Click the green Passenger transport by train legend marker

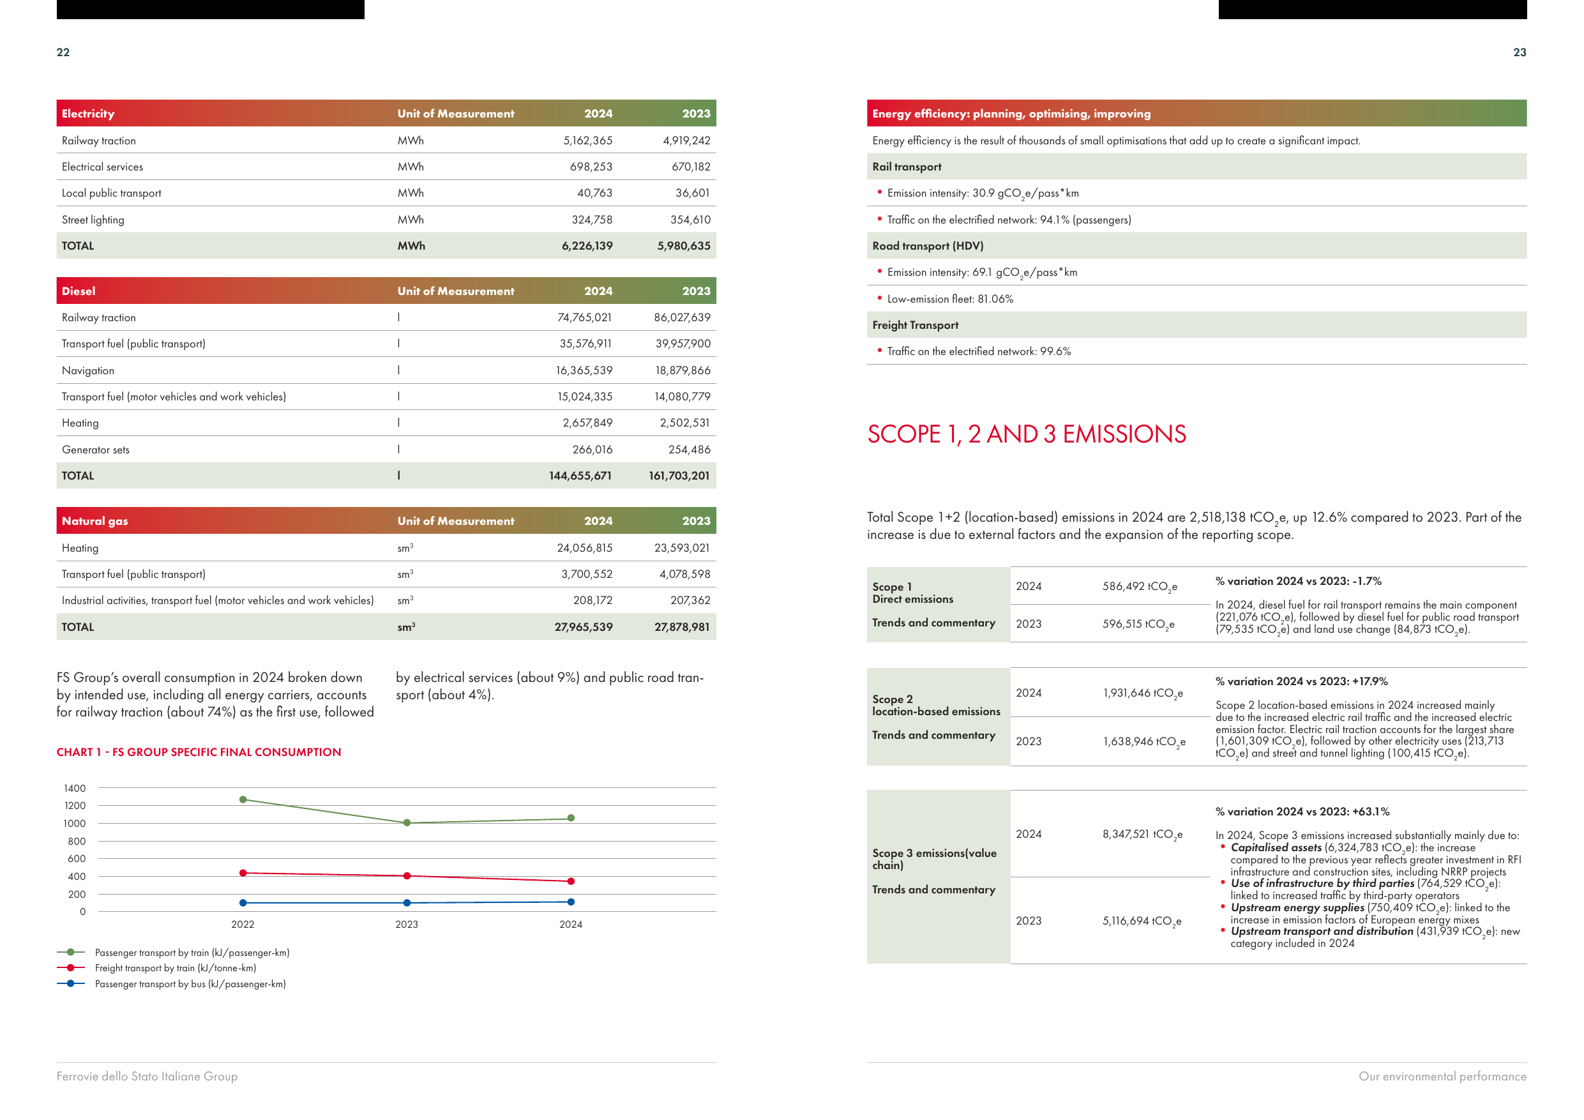tap(70, 951)
